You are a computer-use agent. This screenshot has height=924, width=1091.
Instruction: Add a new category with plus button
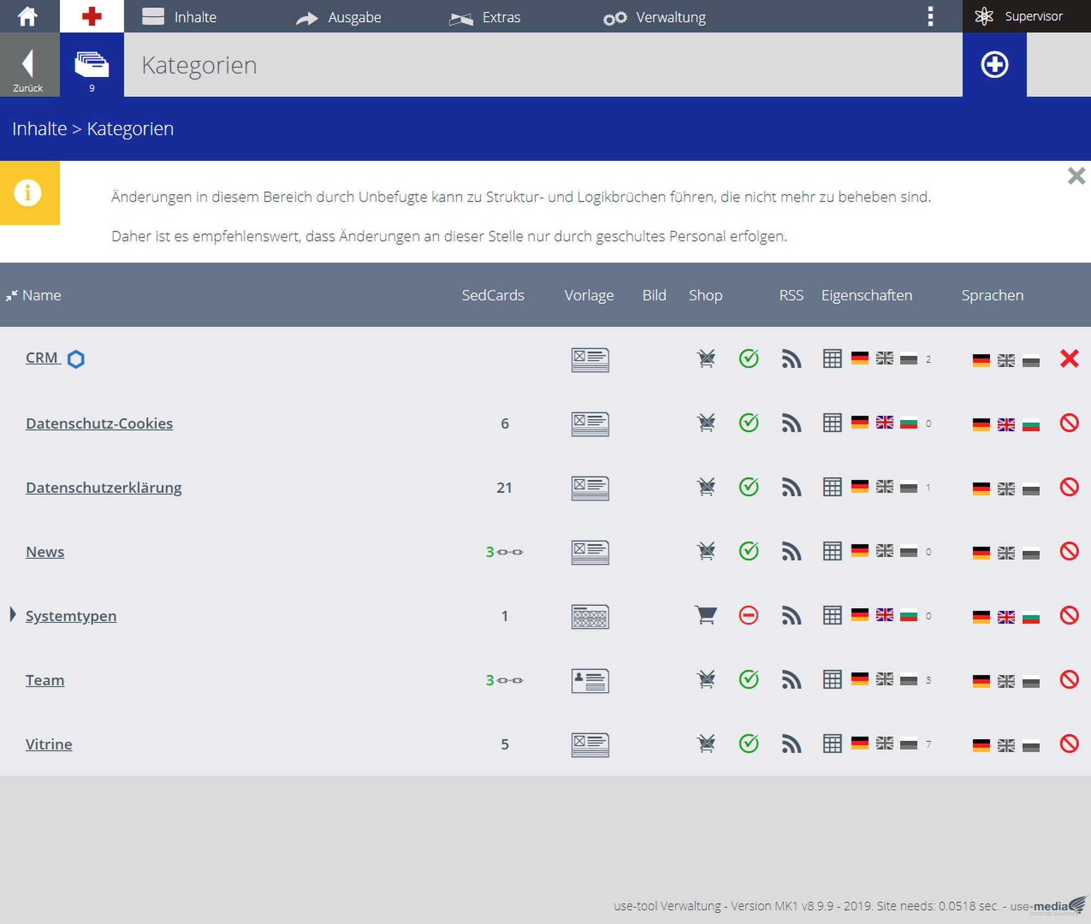pos(994,64)
